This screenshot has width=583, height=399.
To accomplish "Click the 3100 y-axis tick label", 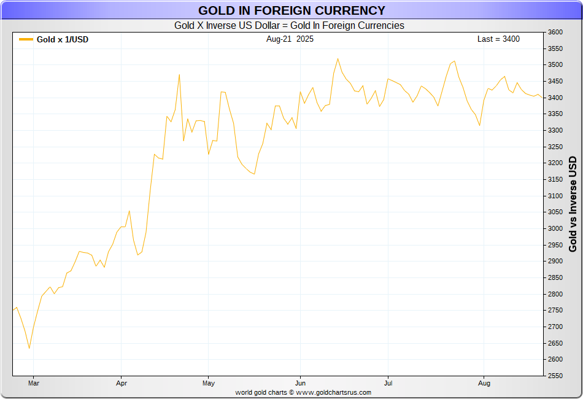I will pyautogui.click(x=555, y=196).
